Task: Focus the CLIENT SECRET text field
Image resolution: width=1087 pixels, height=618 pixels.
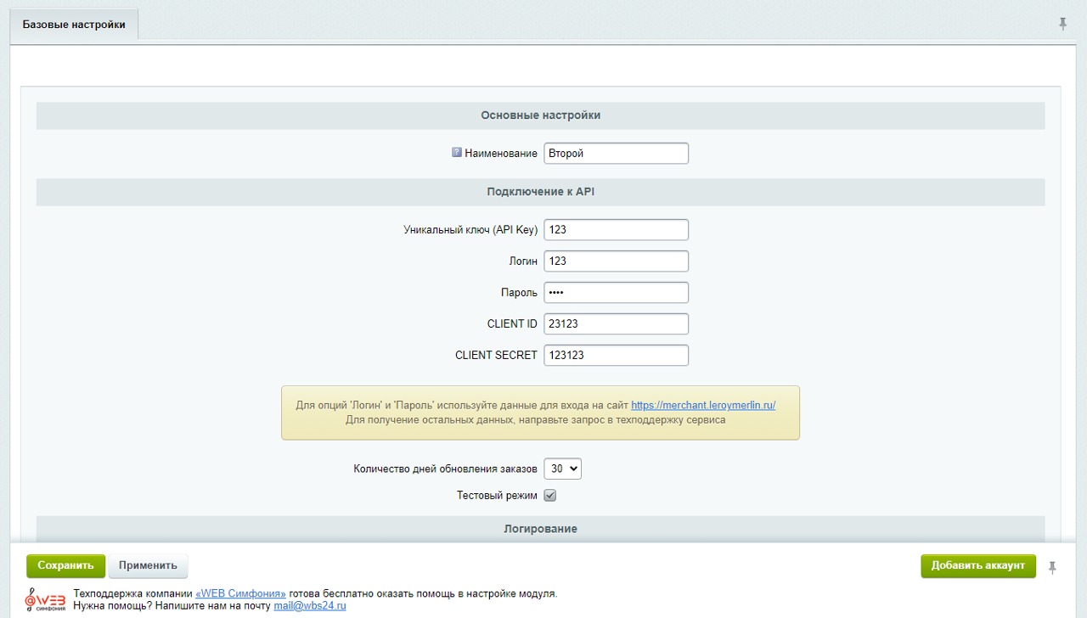Action: (616, 356)
